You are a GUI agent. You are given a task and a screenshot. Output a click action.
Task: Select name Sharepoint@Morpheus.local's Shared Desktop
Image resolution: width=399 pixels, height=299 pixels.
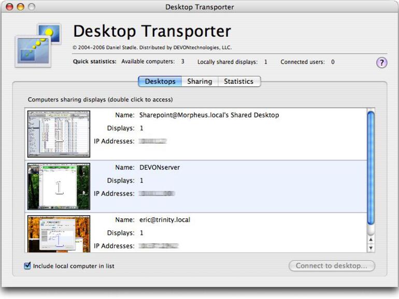209,115
